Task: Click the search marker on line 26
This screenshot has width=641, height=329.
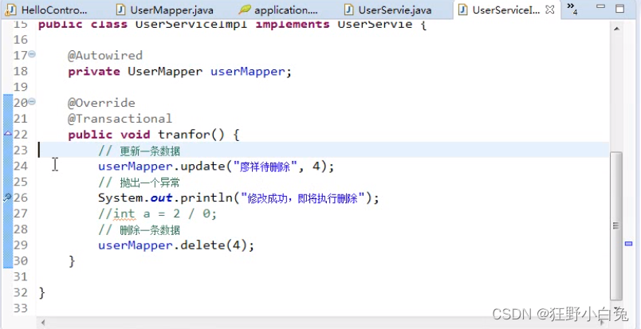Action: [x=7, y=198]
